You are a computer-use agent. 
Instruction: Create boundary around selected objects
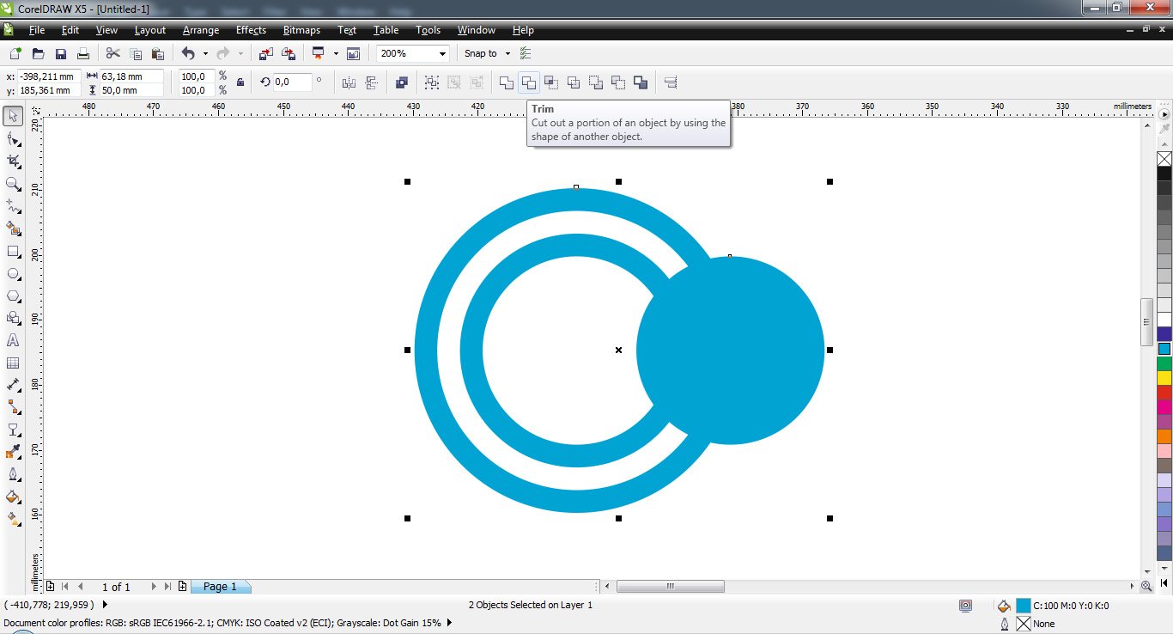[x=641, y=82]
